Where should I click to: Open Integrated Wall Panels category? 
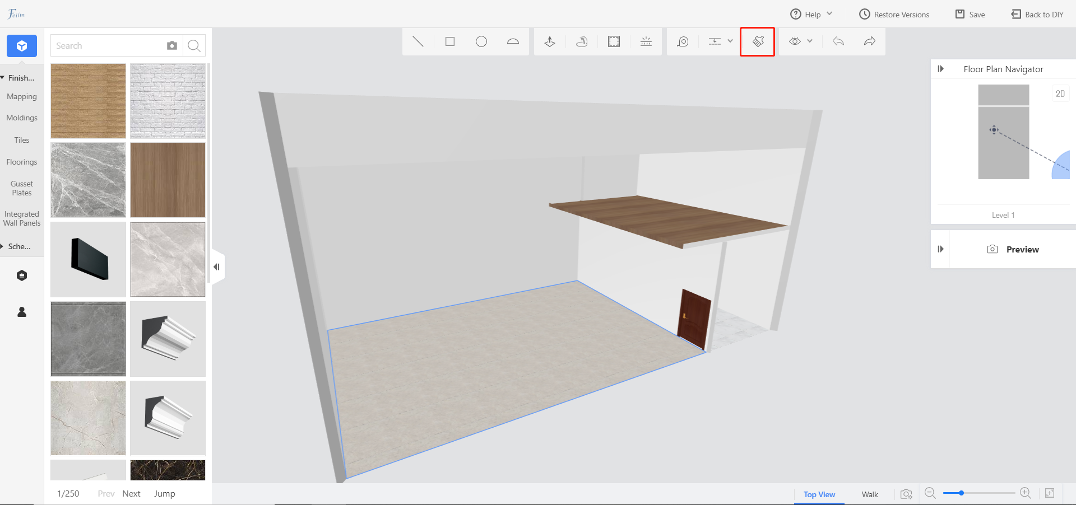pos(22,218)
